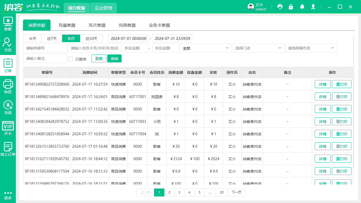361x203 pixels.
Task: Click the 查询 search button
Action: click(x=114, y=58)
